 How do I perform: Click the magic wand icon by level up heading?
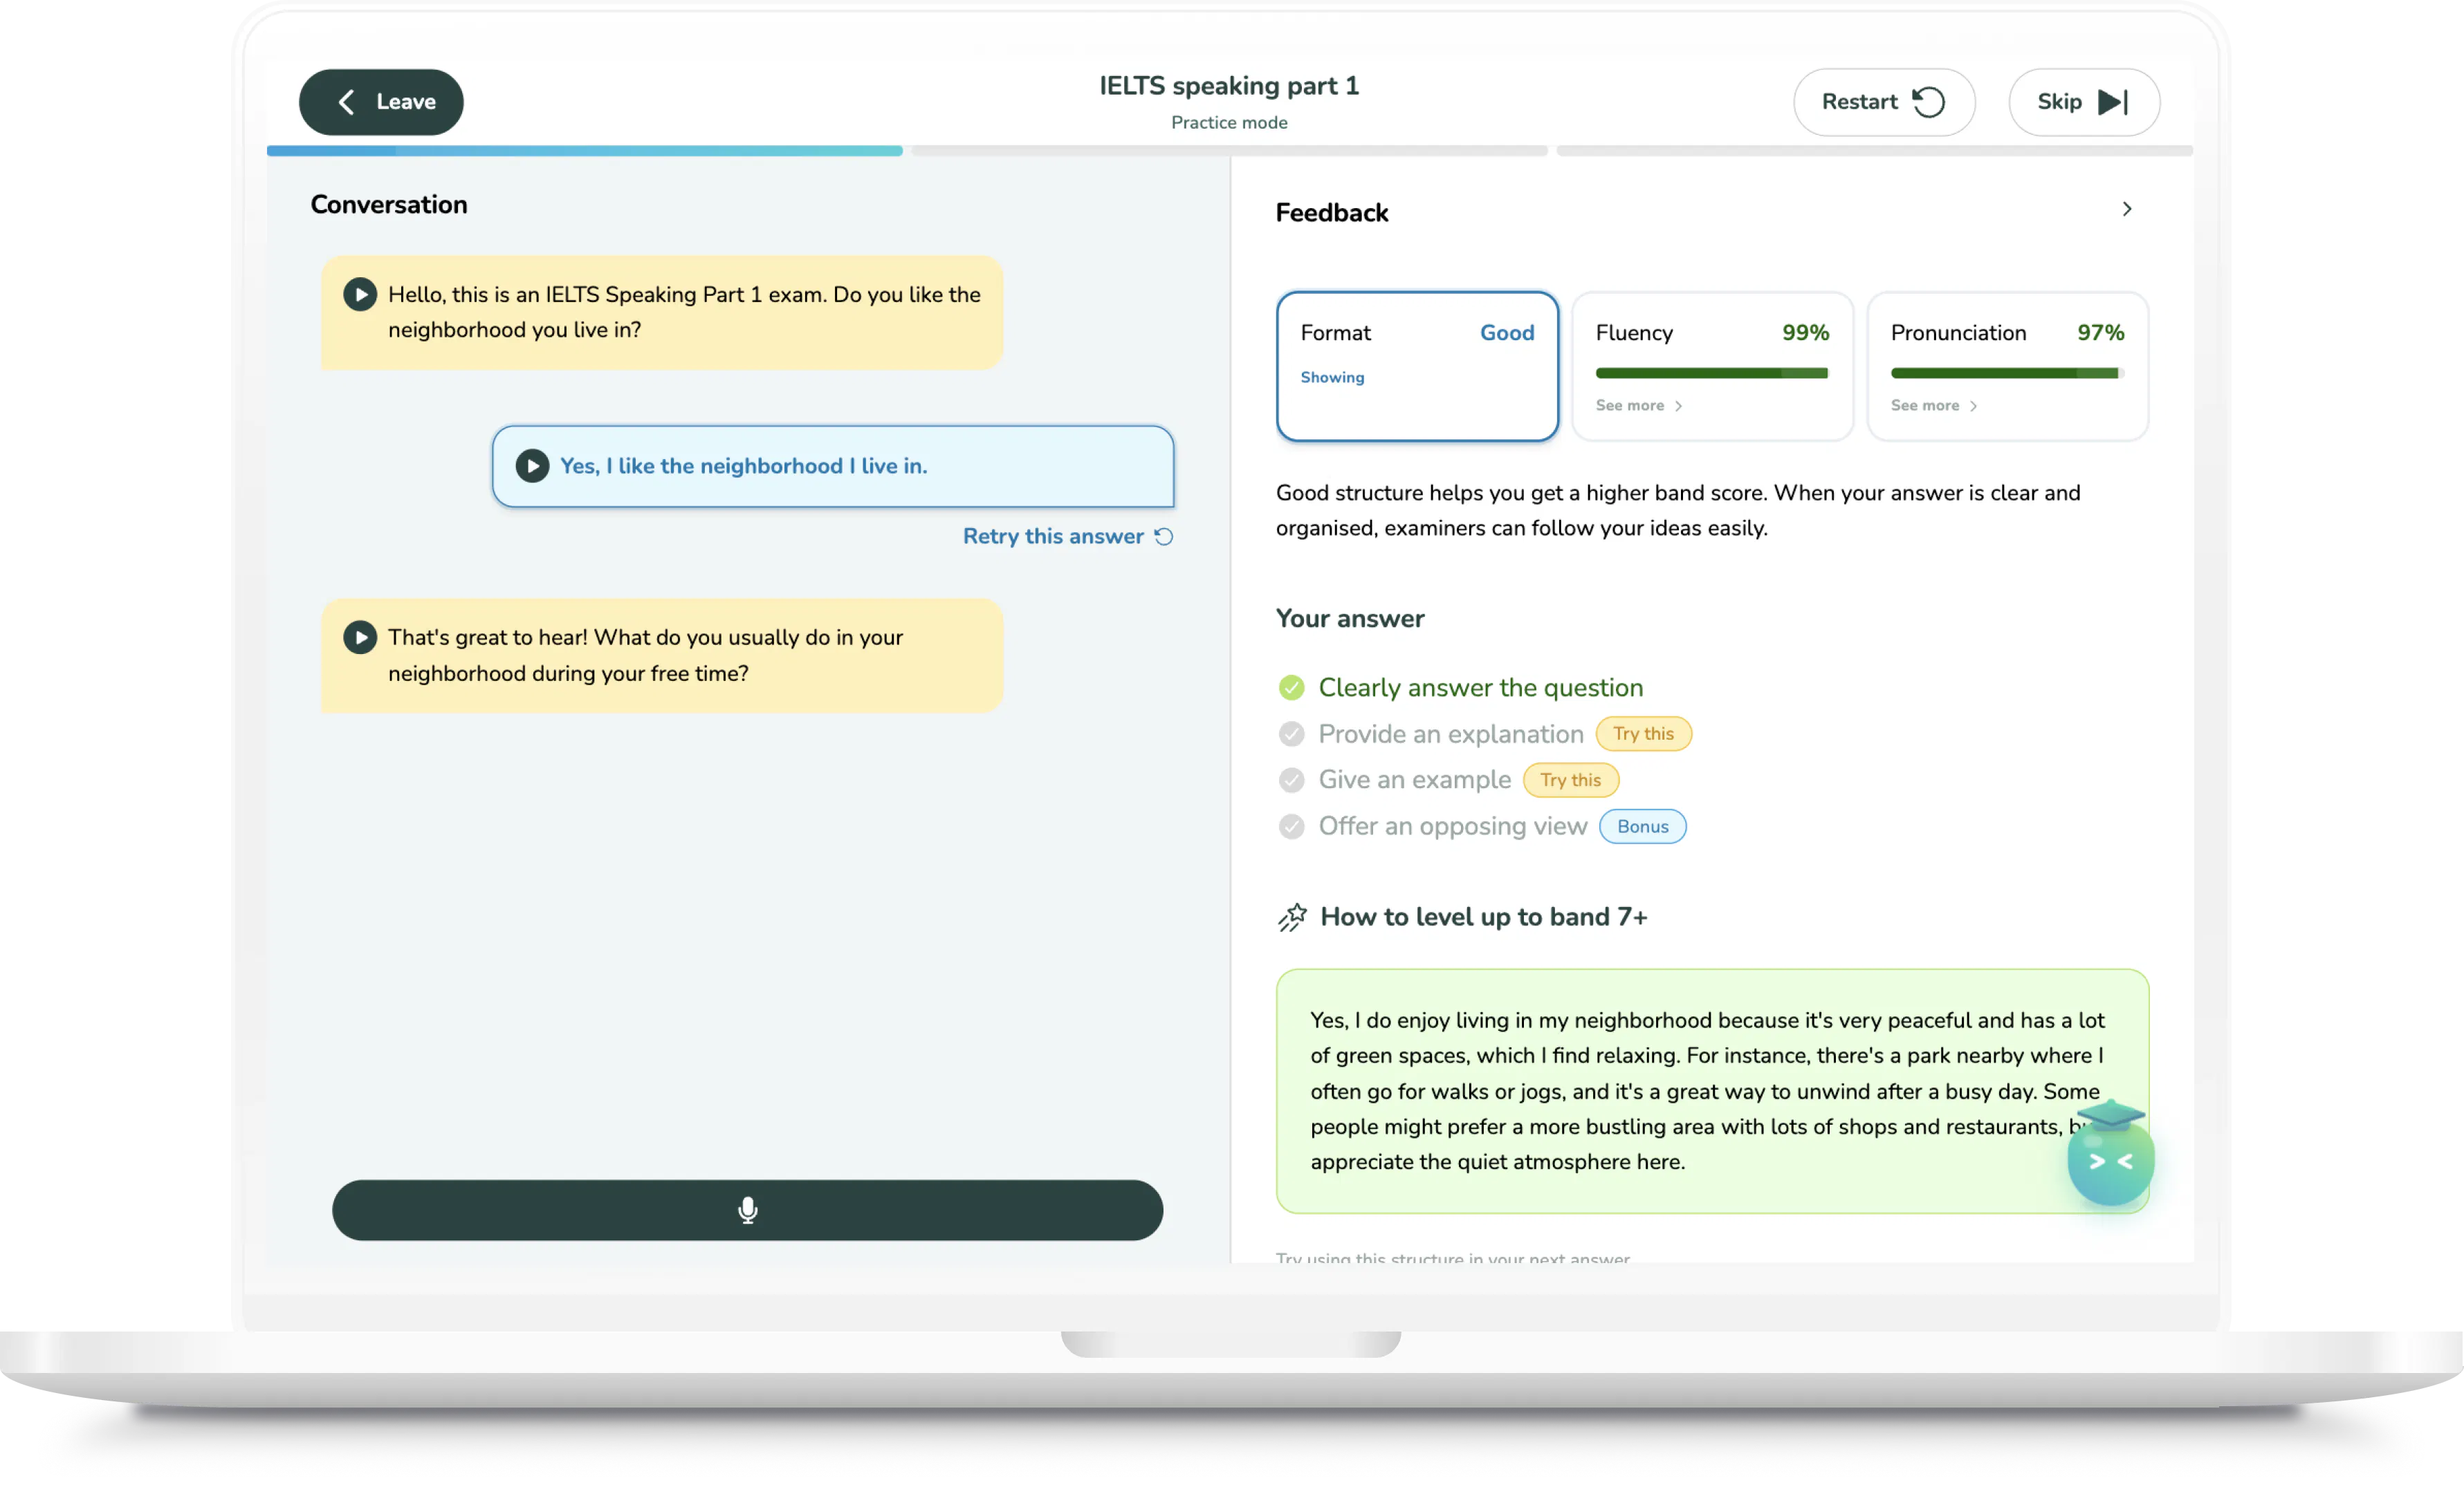coord(1292,917)
